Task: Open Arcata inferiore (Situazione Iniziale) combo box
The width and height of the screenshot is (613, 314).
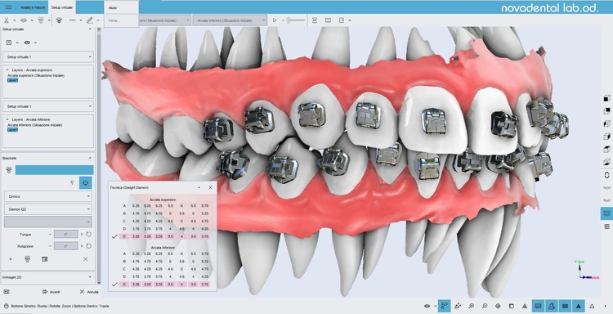Action: [x=230, y=20]
